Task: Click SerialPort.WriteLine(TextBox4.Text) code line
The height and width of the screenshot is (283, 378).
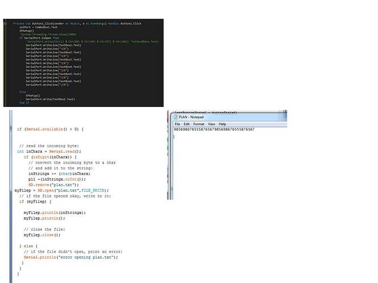Action: click(x=53, y=67)
